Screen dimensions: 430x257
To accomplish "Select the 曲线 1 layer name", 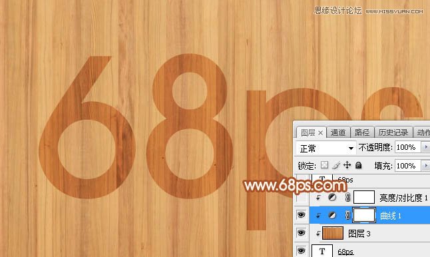I will pyautogui.click(x=391, y=216).
